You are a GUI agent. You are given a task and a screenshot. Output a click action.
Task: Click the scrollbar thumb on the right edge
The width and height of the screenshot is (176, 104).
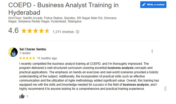pos(165,89)
